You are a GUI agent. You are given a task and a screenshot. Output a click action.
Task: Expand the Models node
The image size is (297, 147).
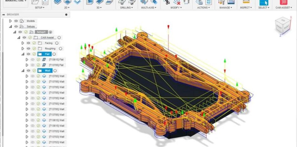(x=10, y=21)
